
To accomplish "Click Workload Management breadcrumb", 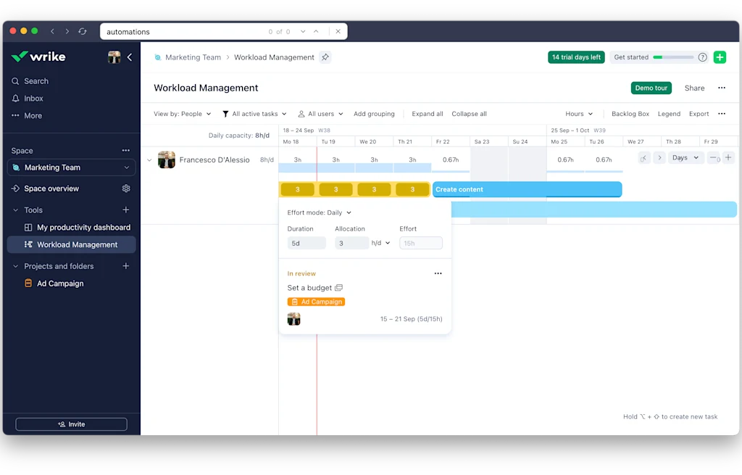I will coord(274,57).
